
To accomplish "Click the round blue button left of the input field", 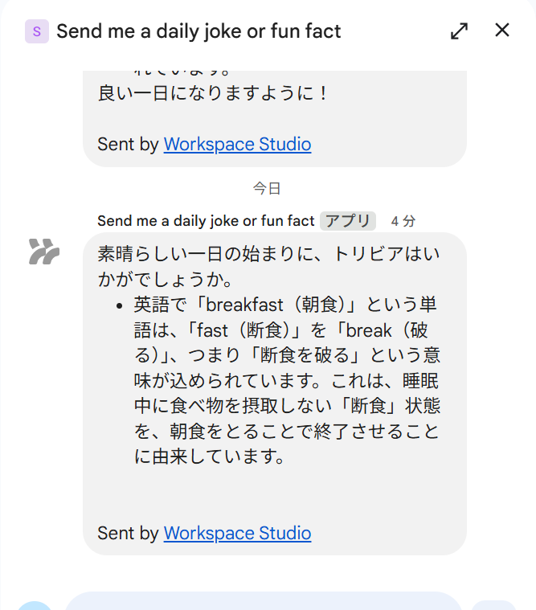I will tap(35, 604).
